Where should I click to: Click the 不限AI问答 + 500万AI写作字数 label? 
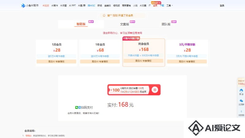click(143, 56)
